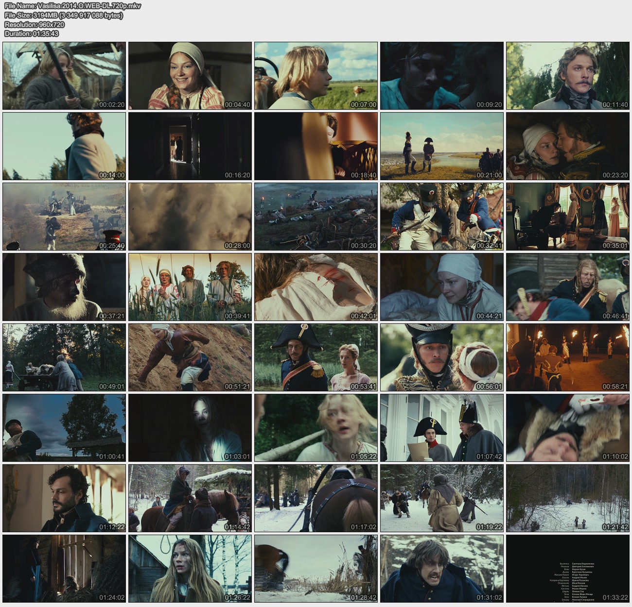Click the white columns frame at 01:07:42
This screenshot has height=607, width=632.
[442, 428]
